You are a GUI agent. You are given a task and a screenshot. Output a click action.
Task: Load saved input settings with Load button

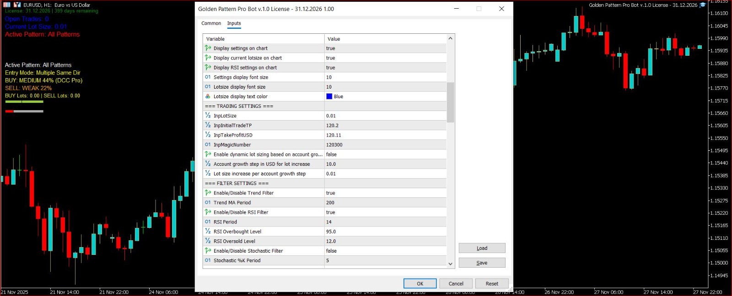coord(482,248)
